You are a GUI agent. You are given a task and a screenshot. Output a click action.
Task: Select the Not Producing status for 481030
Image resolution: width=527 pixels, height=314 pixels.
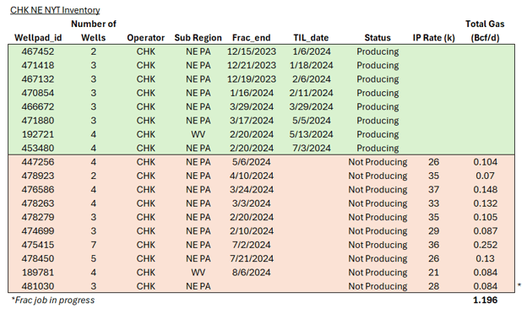[378, 286]
